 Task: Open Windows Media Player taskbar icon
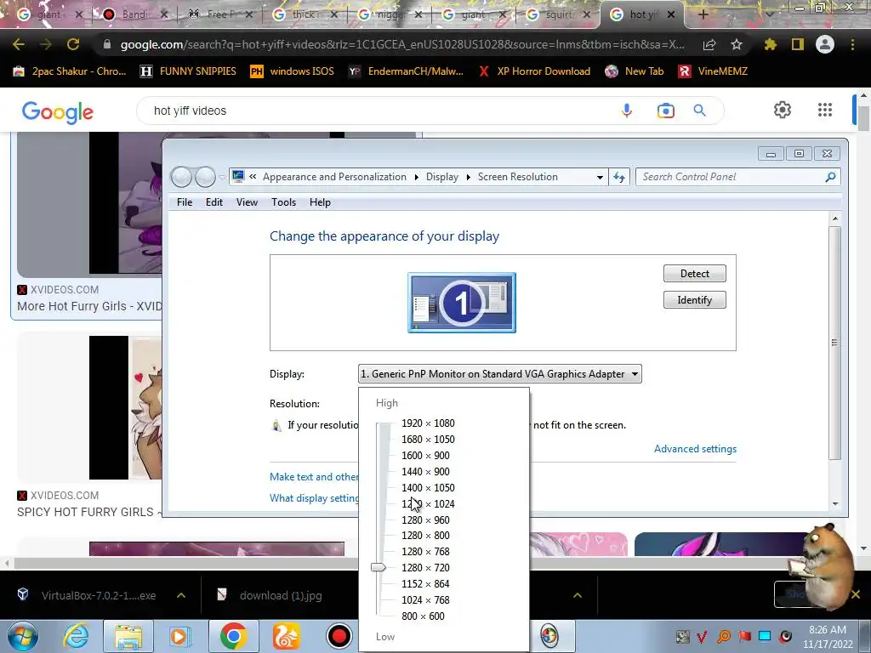[179, 636]
